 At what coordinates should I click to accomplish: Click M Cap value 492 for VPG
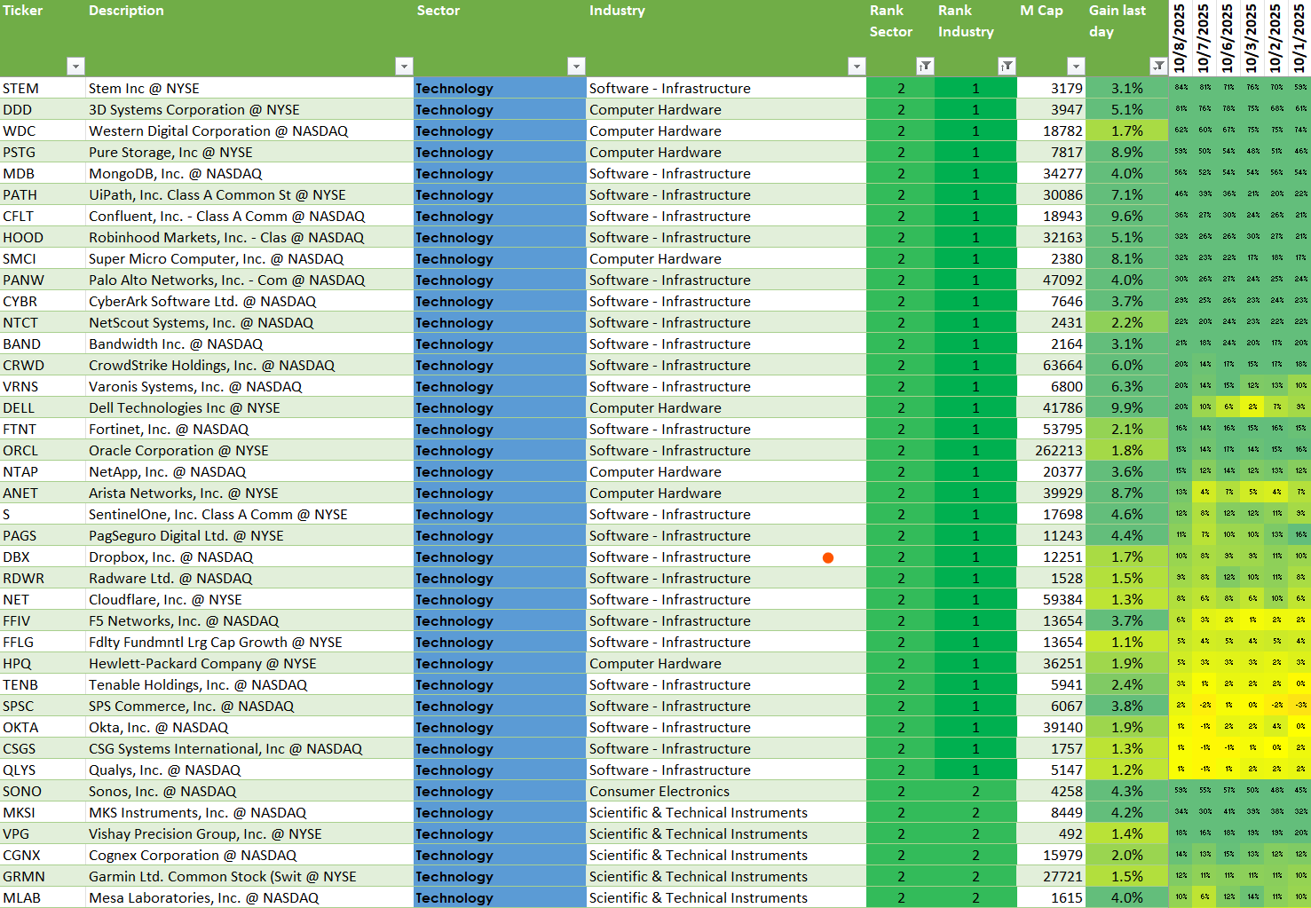(1051, 833)
